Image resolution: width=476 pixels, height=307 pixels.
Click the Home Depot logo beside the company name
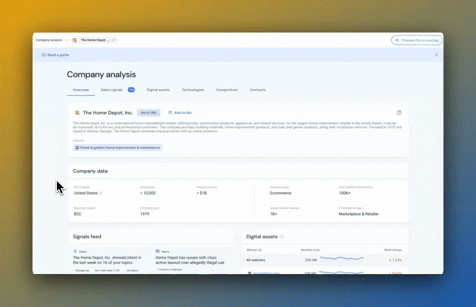(x=77, y=112)
